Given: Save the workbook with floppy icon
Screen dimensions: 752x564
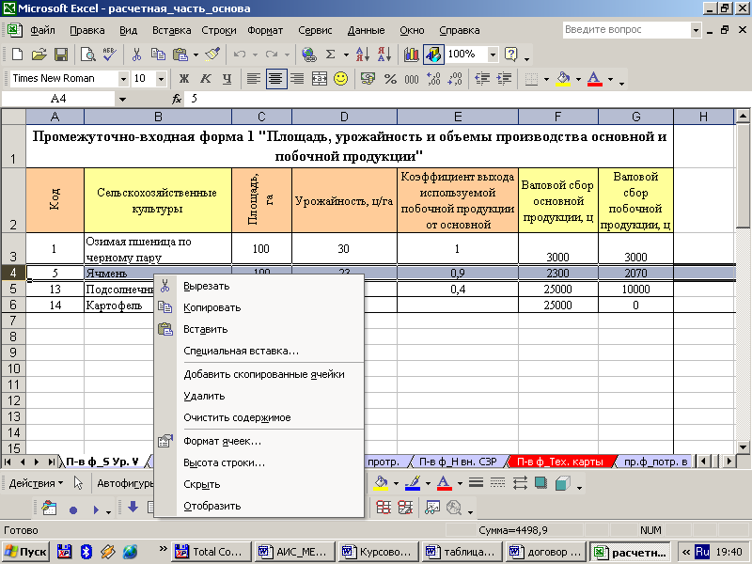Looking at the screenshot, I should click(x=61, y=55).
